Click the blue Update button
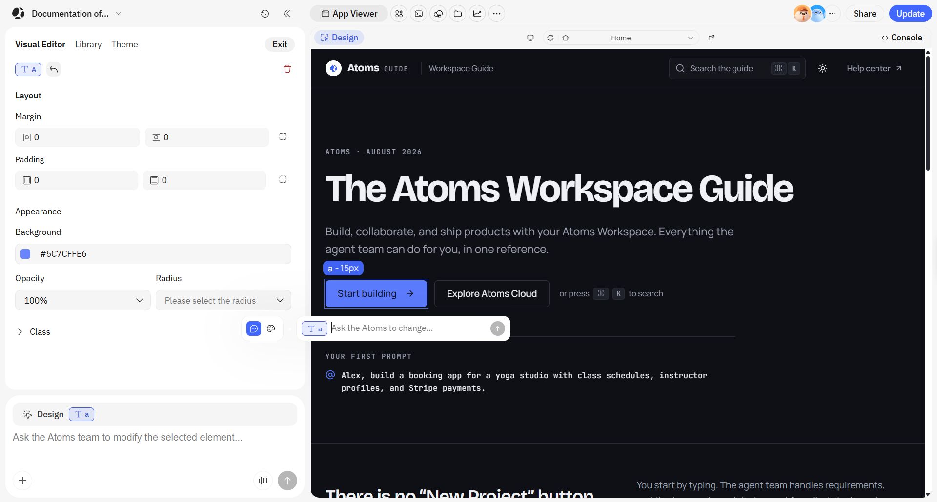The height and width of the screenshot is (502, 937). pyautogui.click(x=910, y=14)
